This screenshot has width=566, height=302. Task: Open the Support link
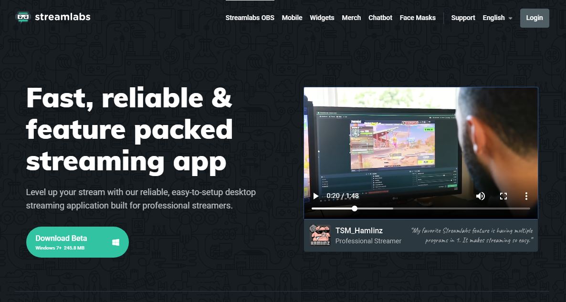tap(463, 18)
